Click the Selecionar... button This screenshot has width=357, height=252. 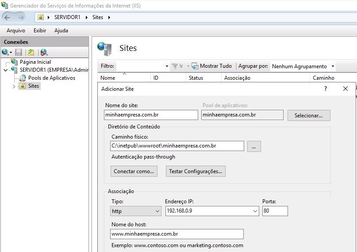309,116
